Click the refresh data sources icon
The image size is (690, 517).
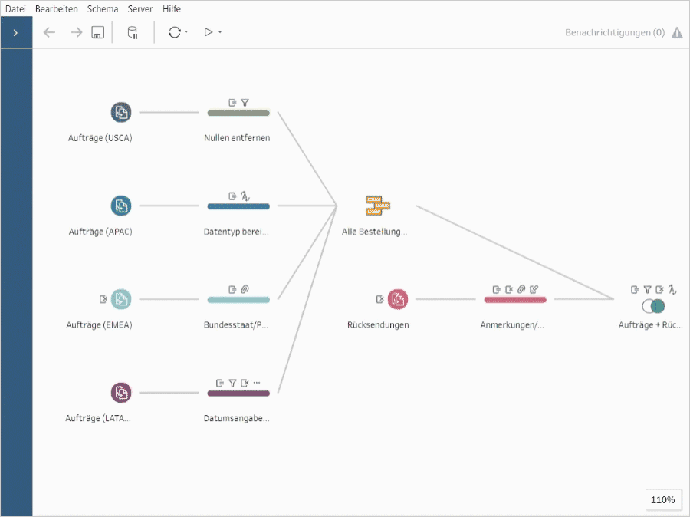174,32
